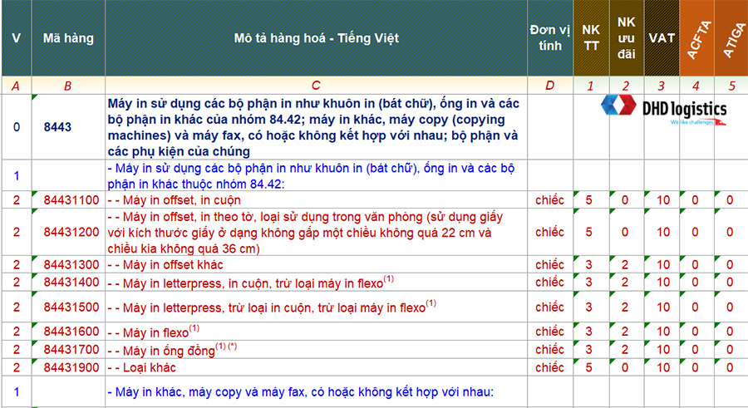The image size is (748, 408).
Task: Click the "Mô tả hàng hoá - Tiếng Việt" header
Action: (316, 38)
